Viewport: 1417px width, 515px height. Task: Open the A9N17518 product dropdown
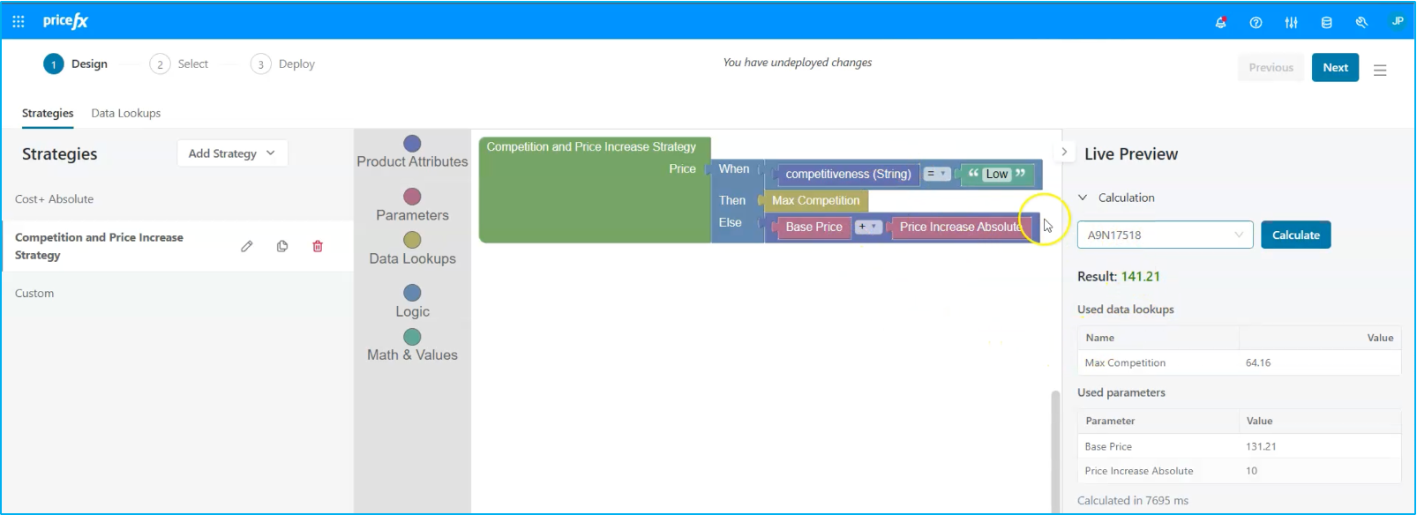[x=1165, y=235]
